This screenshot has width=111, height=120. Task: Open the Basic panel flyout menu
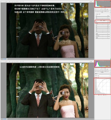pyautogui.click(x=110, y=12)
